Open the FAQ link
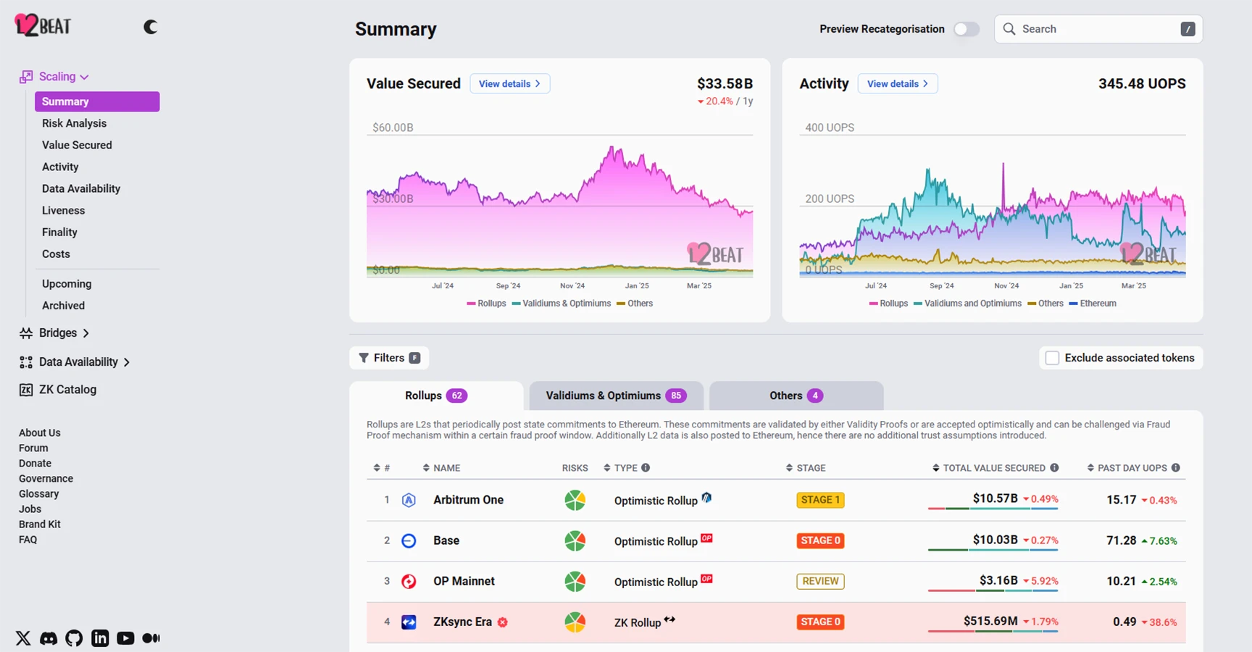 click(28, 539)
